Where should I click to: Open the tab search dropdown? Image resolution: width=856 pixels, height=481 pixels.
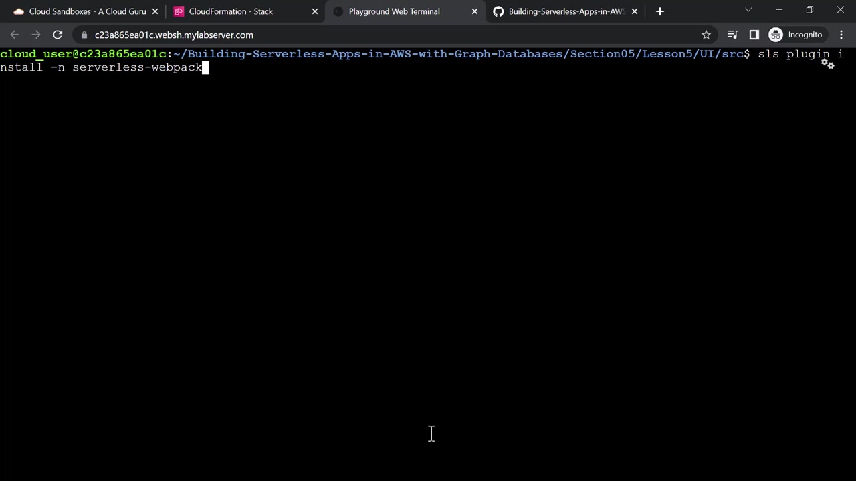748,10
